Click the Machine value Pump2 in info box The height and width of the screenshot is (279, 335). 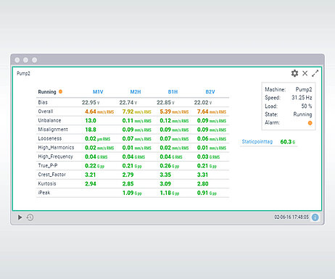click(304, 89)
